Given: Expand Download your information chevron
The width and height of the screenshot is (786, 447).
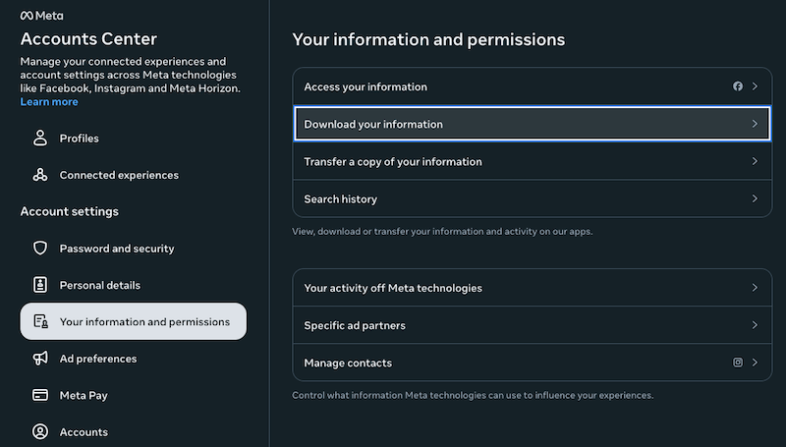Looking at the screenshot, I should coord(755,124).
